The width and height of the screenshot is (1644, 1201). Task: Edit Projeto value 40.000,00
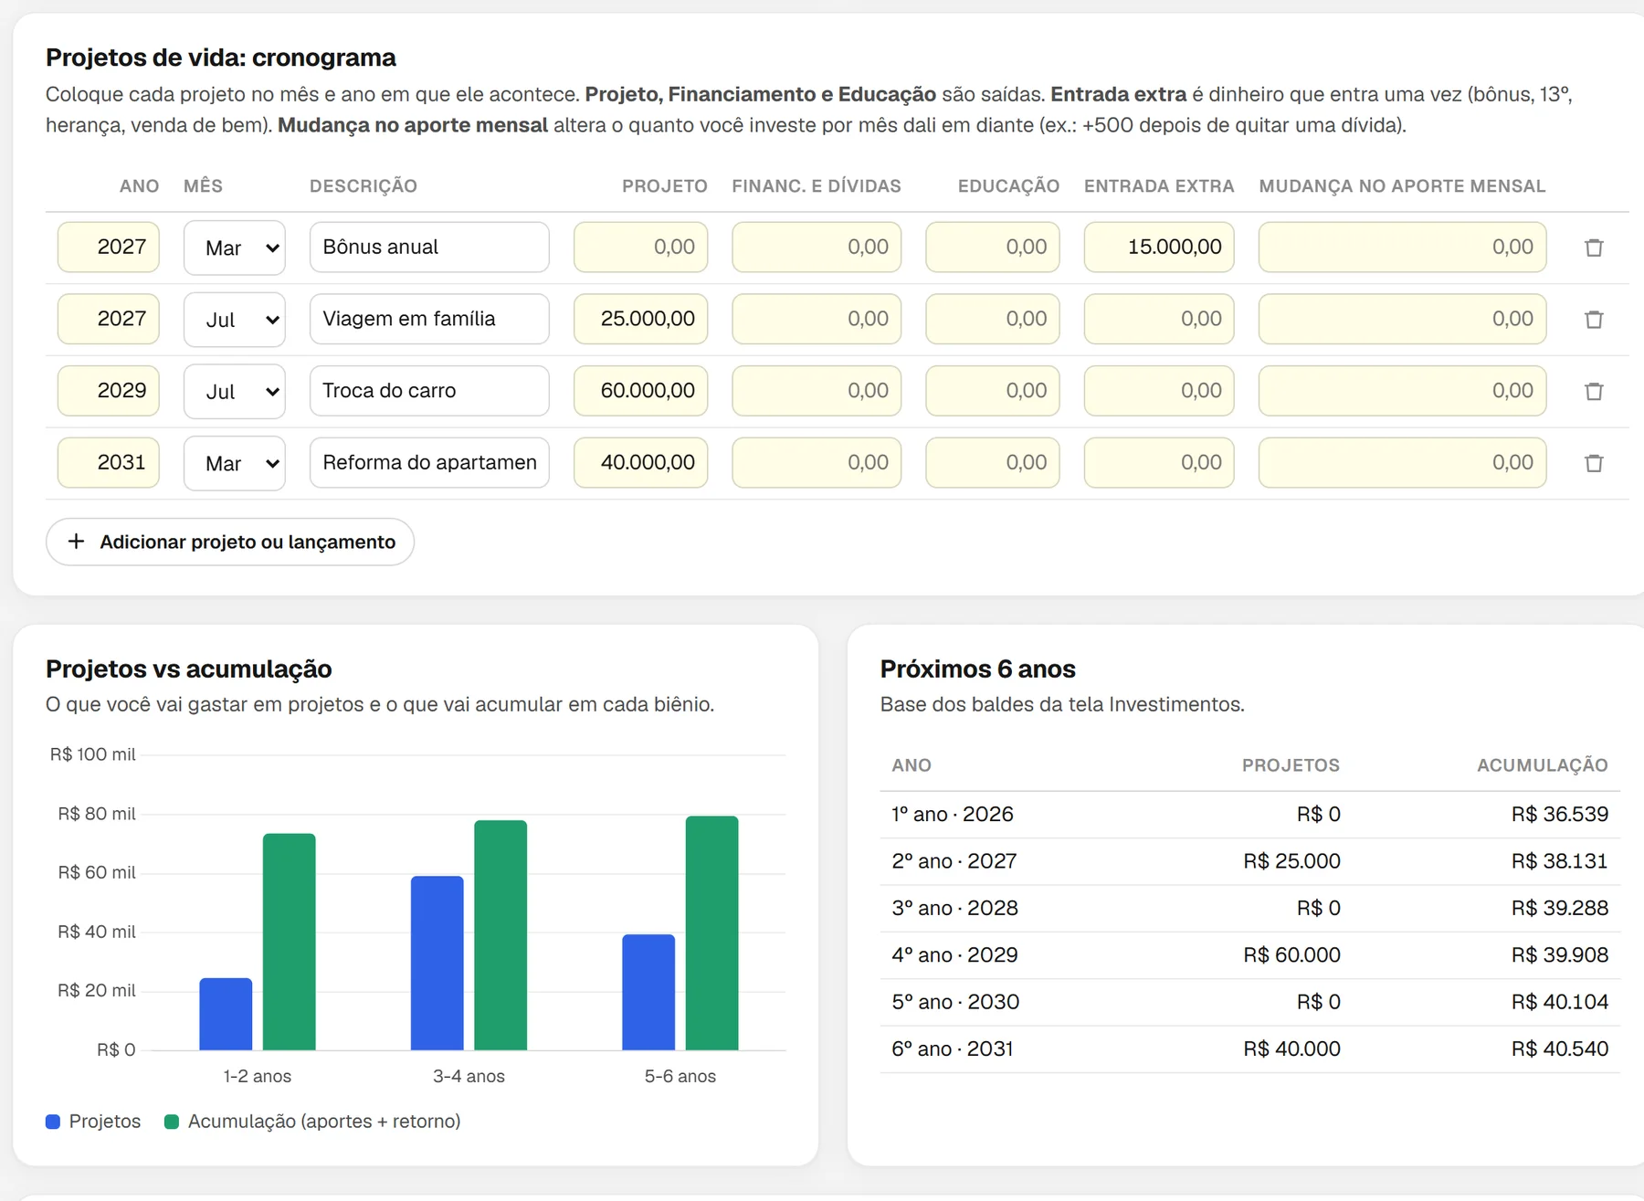pyautogui.click(x=641, y=462)
